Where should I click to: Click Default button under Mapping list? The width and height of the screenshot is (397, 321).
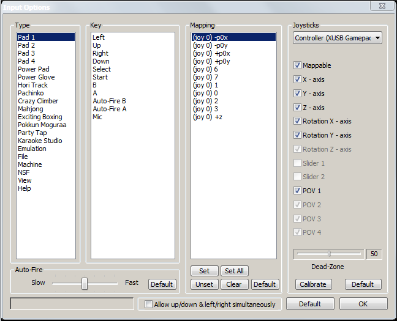[265, 284]
